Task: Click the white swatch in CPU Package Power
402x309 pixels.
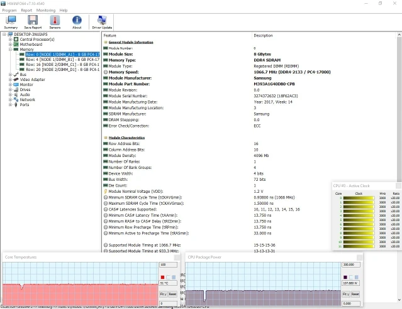Action: click(351, 277)
